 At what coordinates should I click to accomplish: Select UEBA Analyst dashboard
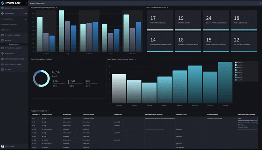coord(5,30)
